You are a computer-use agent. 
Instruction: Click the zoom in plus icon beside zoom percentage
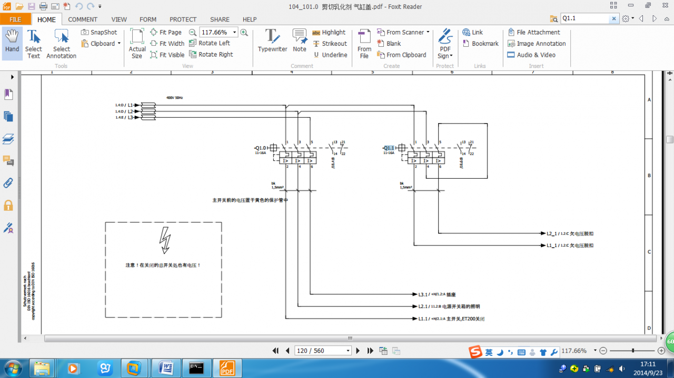tap(244, 32)
